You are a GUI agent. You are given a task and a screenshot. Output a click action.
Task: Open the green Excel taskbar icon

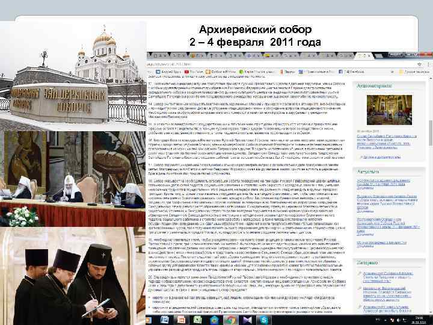point(198,320)
